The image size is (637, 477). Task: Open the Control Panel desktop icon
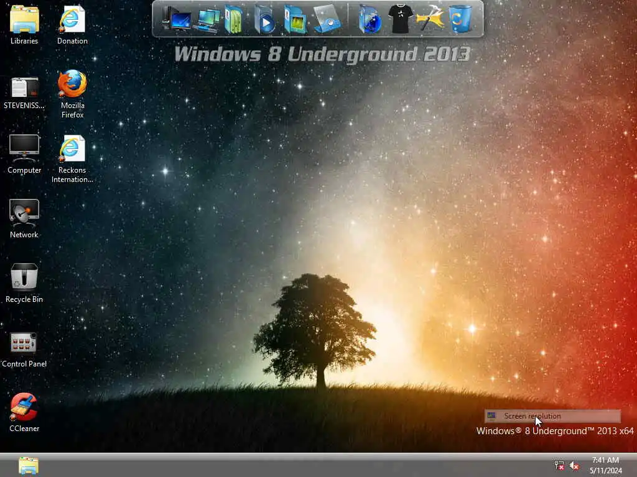tap(24, 349)
